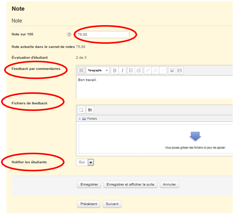Toggle the editor toolbar expand icon
This screenshot has height=214, width=234.
(81, 71)
